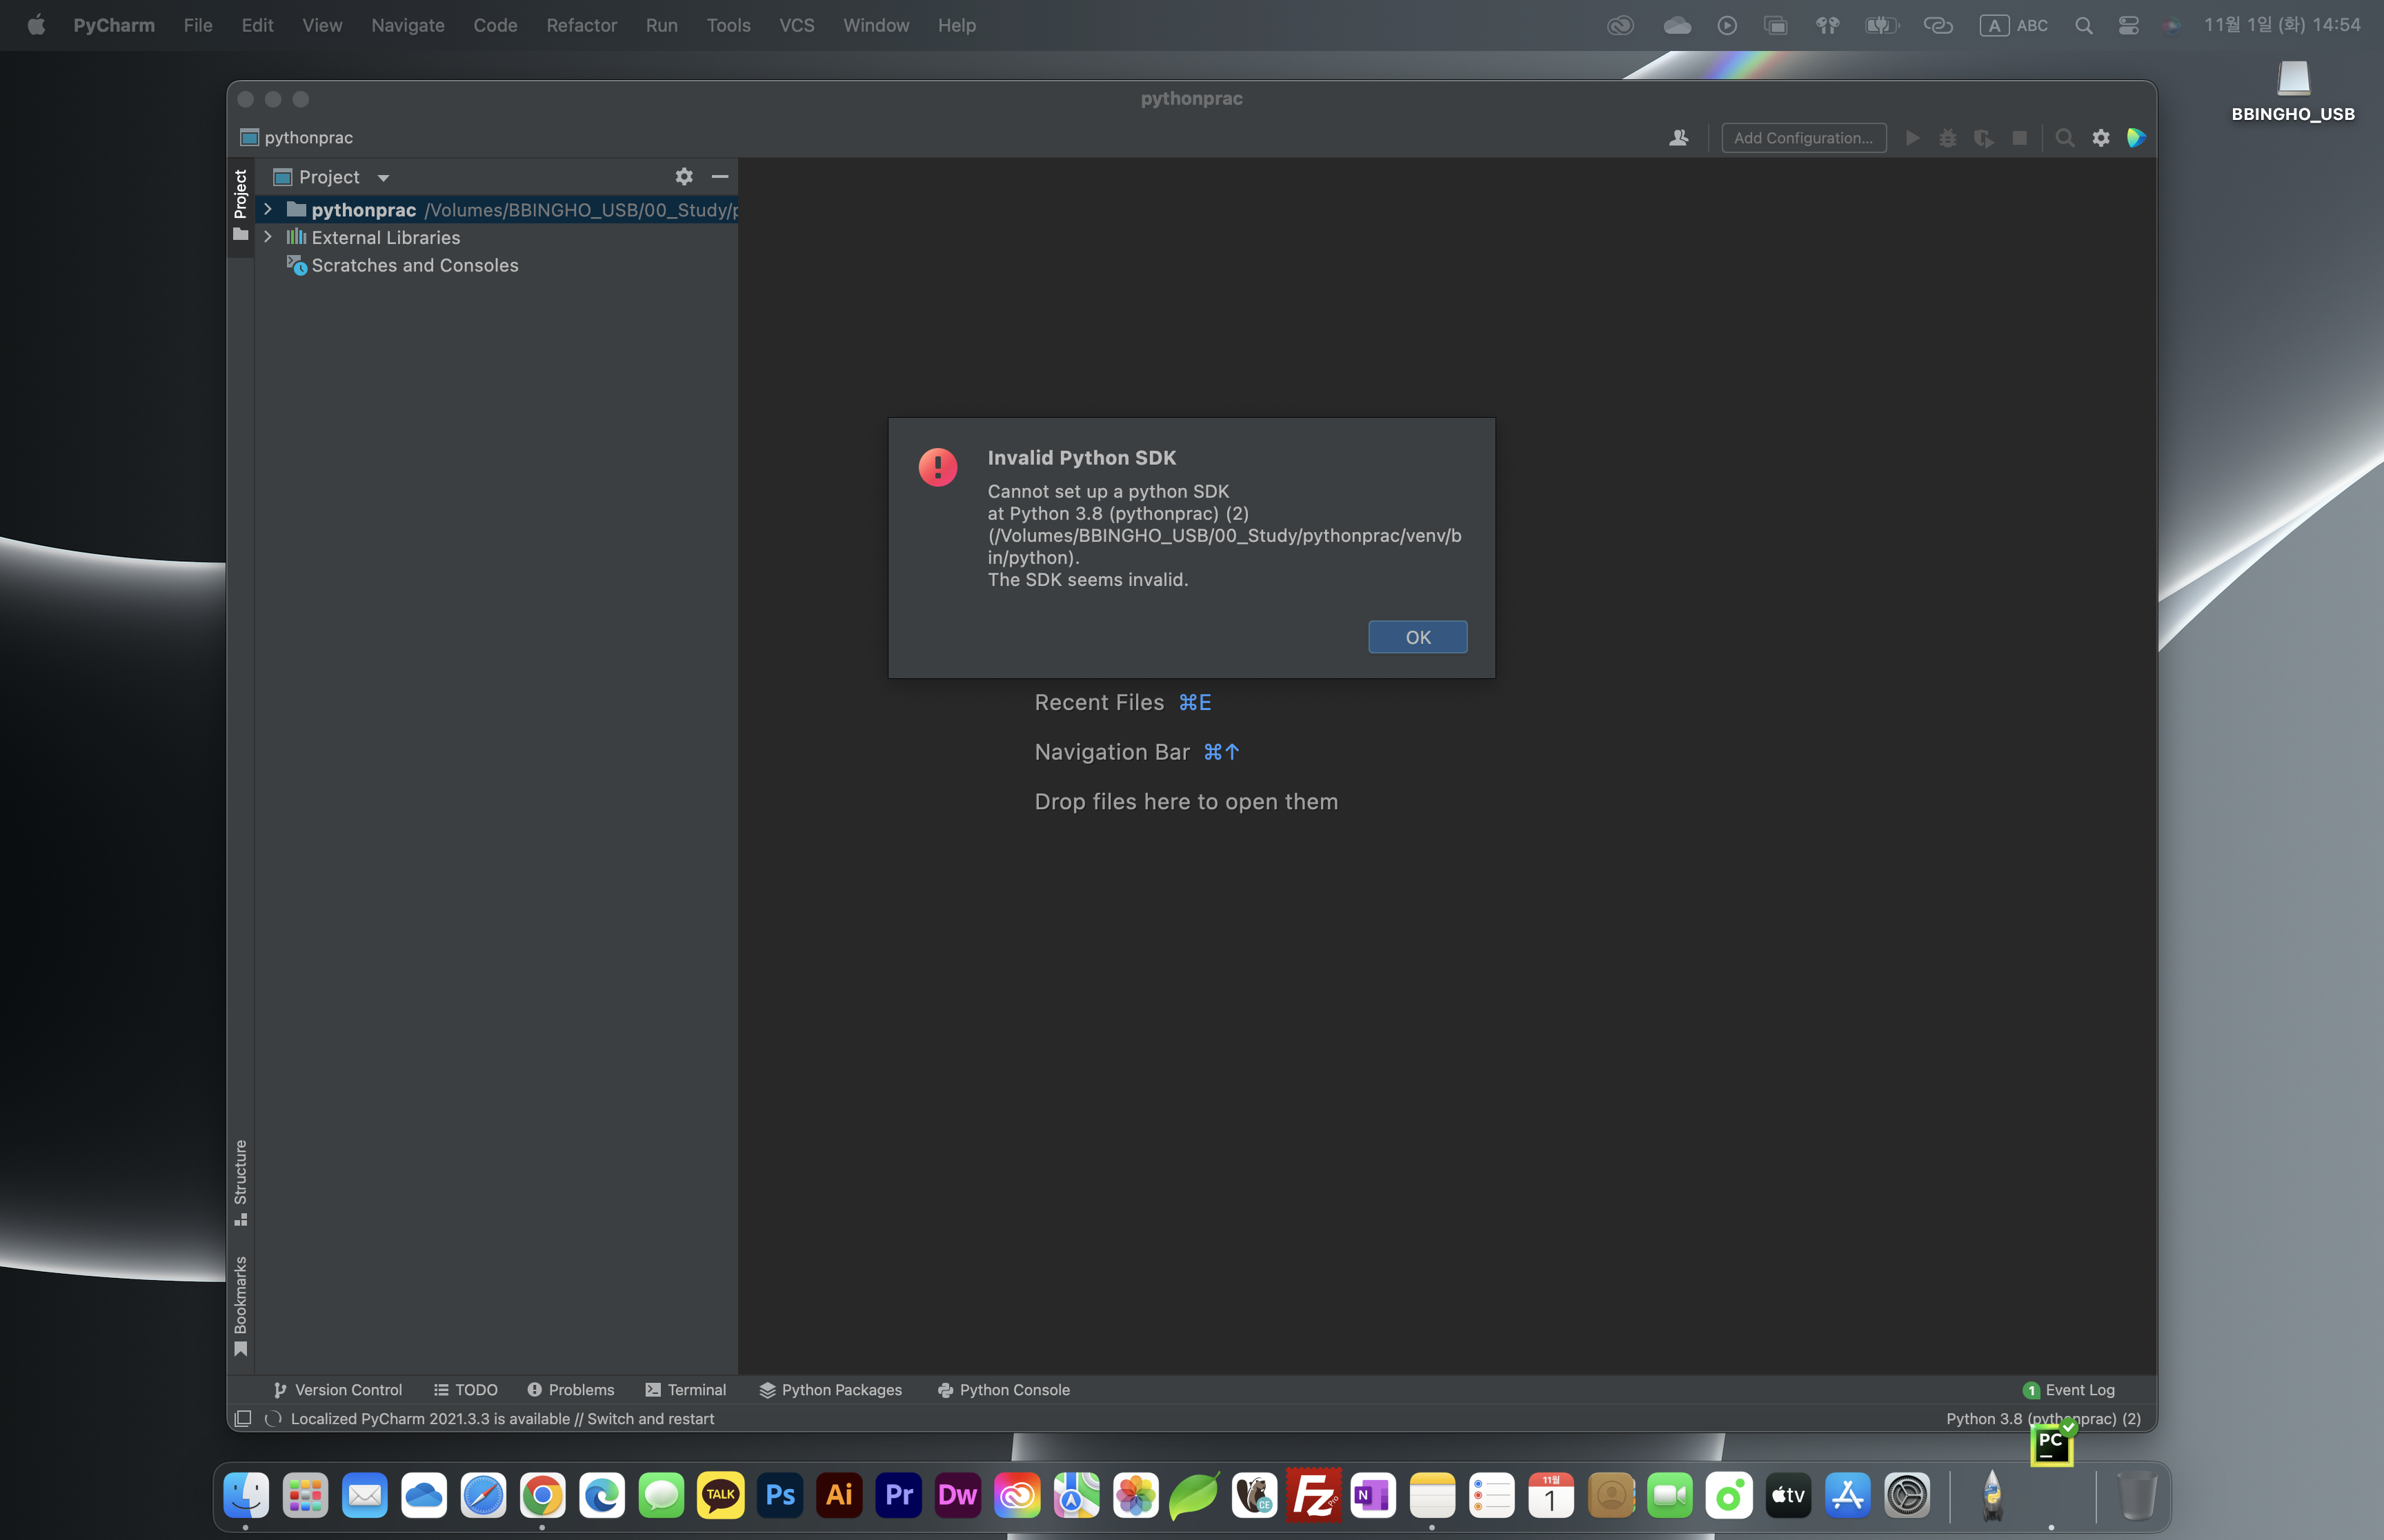2384x1540 pixels.
Task: Open Creative Cloud icon in menu bar
Action: click(1620, 26)
